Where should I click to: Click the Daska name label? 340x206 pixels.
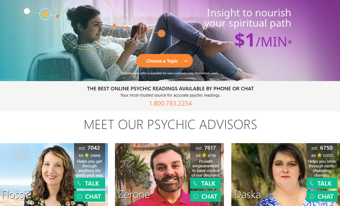pyautogui.click(x=248, y=195)
